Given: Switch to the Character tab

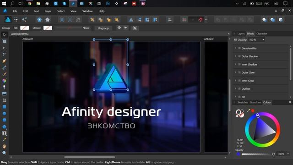Looking at the screenshot, I should click(261, 33).
